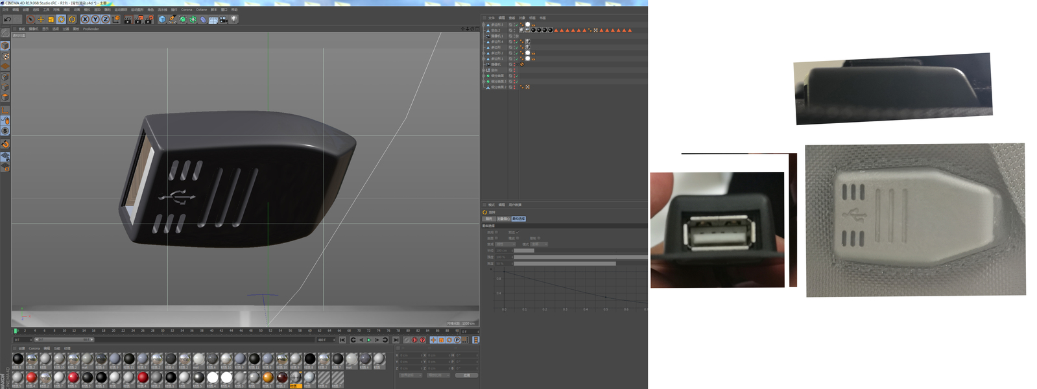The width and height of the screenshot is (1037, 389).
Task: Open 创建 menu in Material Manager
Action: pyautogui.click(x=22, y=348)
